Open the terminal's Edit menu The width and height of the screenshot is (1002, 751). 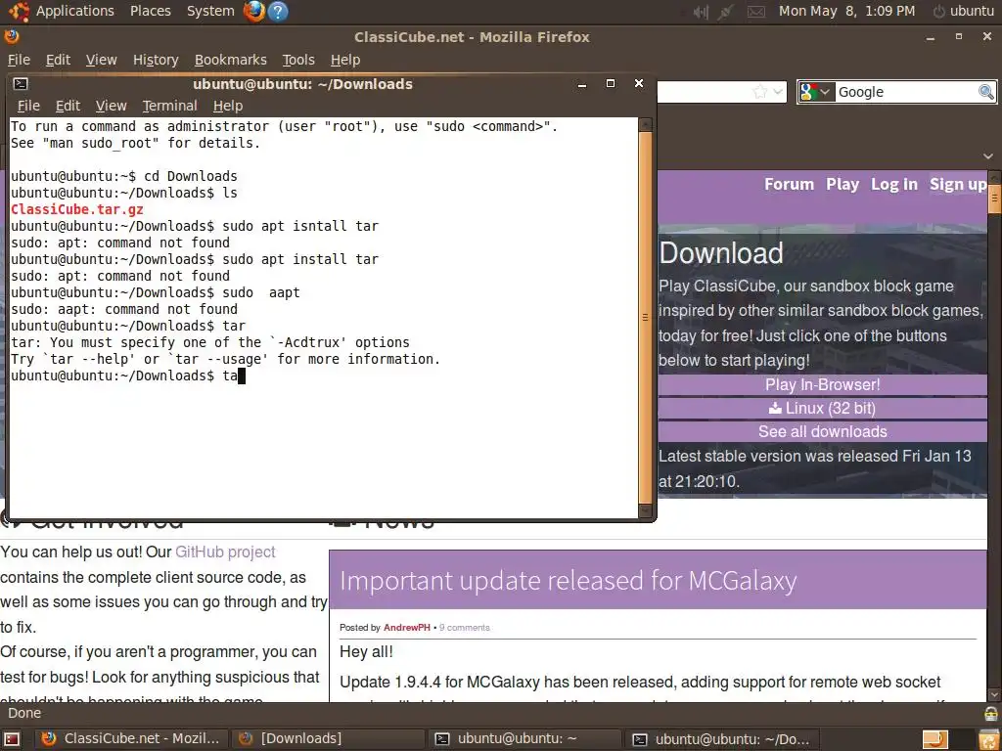click(x=68, y=106)
